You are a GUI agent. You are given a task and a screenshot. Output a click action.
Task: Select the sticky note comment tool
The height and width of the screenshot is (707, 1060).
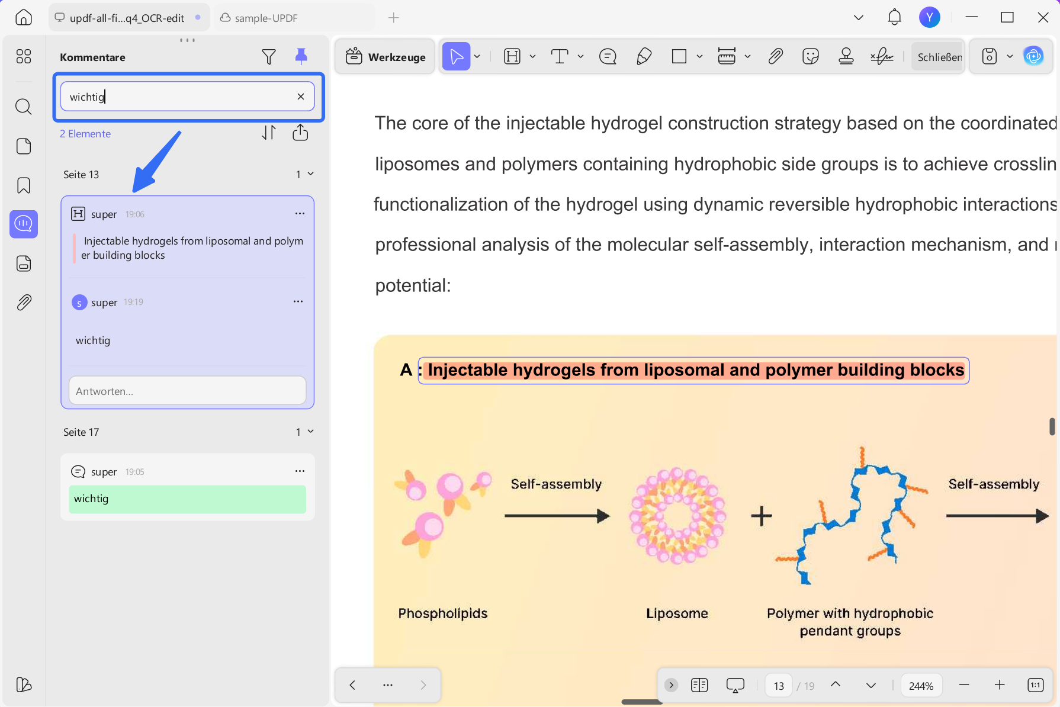coord(608,57)
